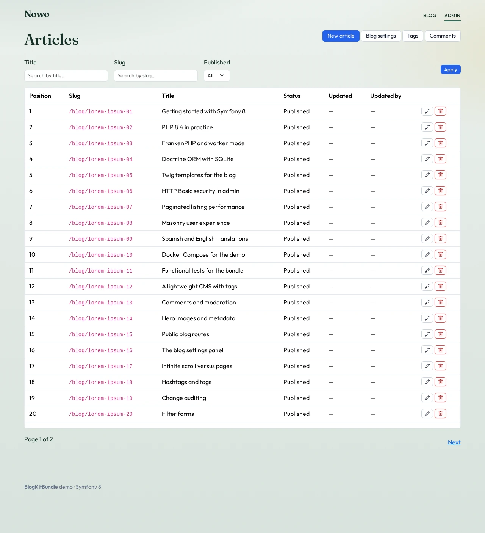Click the "Page 1 of 2" indicator
485x533 pixels.
click(x=39, y=439)
